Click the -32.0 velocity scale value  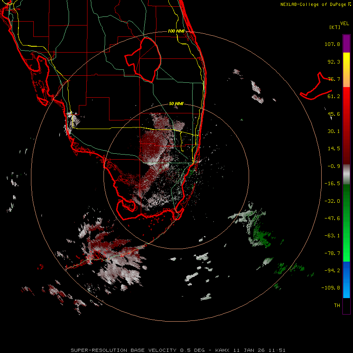(332, 201)
